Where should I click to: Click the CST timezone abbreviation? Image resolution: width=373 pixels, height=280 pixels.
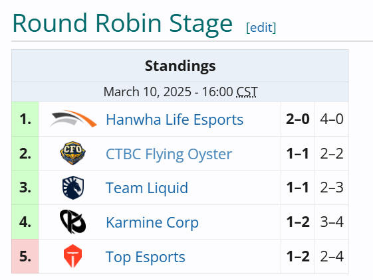coord(247,92)
